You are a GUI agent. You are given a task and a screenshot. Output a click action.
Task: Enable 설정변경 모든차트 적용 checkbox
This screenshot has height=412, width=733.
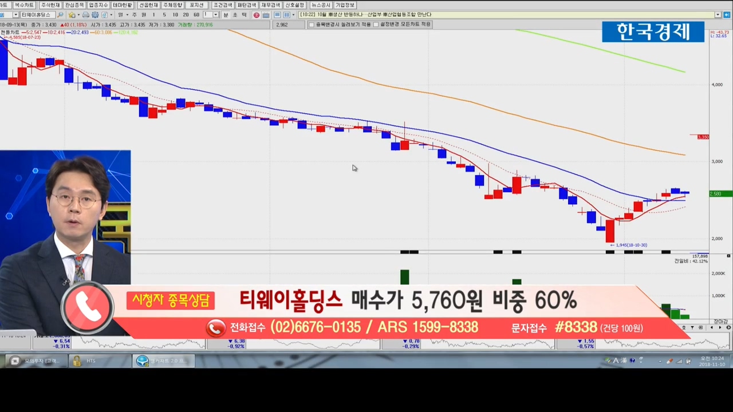point(376,25)
